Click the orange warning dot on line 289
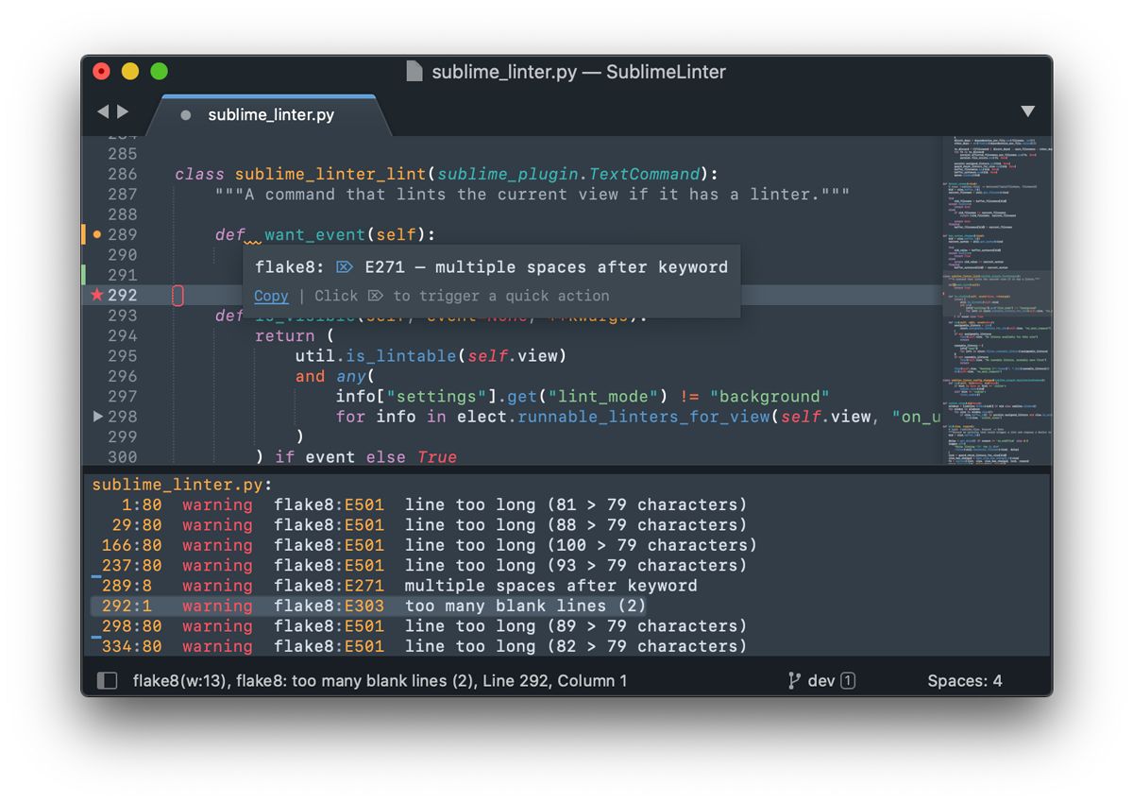Viewport: 1133px width, 803px height. [96, 234]
